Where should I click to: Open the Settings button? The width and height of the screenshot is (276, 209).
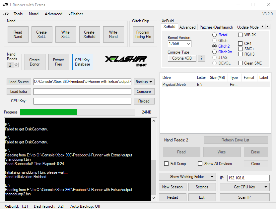(202, 187)
